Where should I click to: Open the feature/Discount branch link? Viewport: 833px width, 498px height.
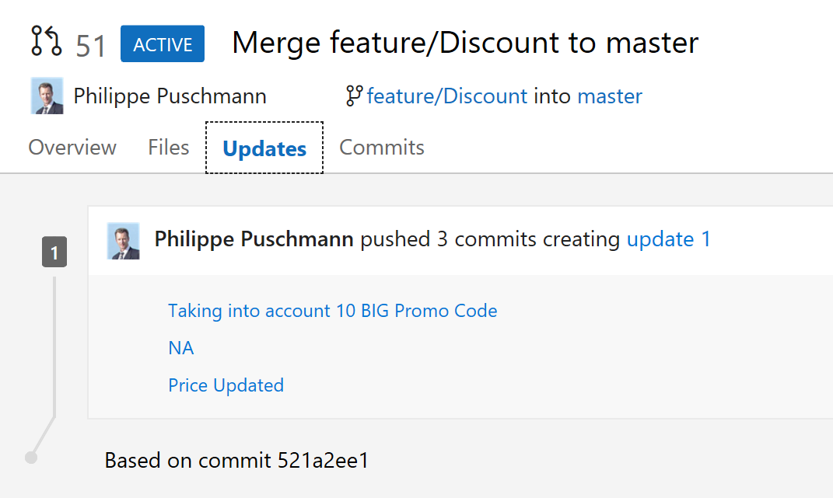click(x=447, y=96)
